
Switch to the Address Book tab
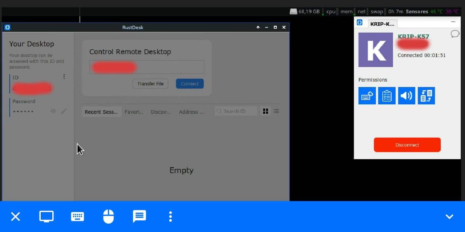point(191,112)
